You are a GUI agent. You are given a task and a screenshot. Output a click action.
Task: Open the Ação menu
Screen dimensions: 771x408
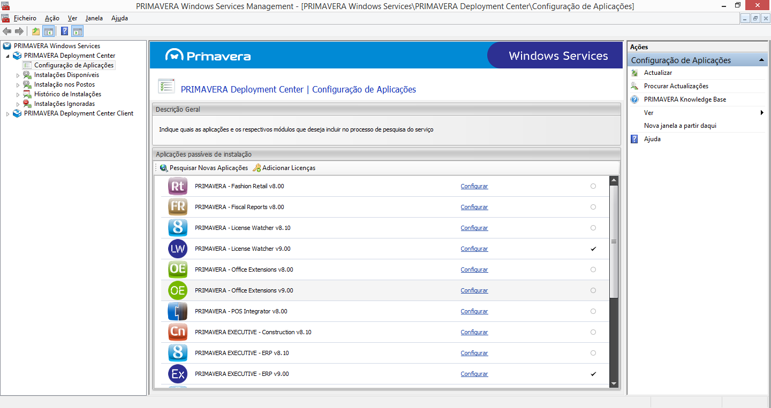52,18
